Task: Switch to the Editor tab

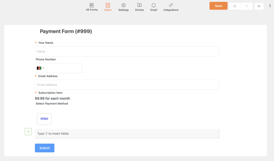Action: tap(108, 7)
